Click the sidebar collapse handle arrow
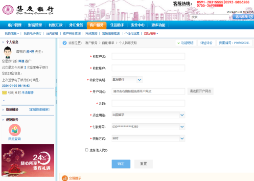 click(x=56, y=91)
